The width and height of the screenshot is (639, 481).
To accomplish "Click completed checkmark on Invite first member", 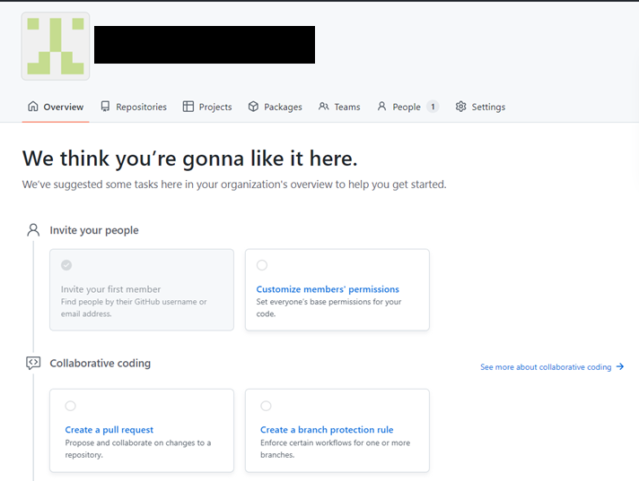I will 66,265.
